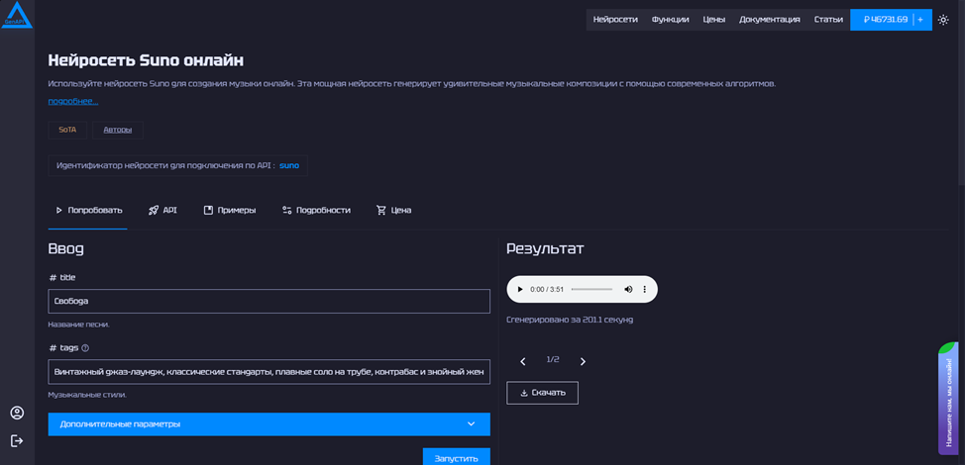Switch to the Цена tab
This screenshot has width=965, height=465.
coord(394,210)
